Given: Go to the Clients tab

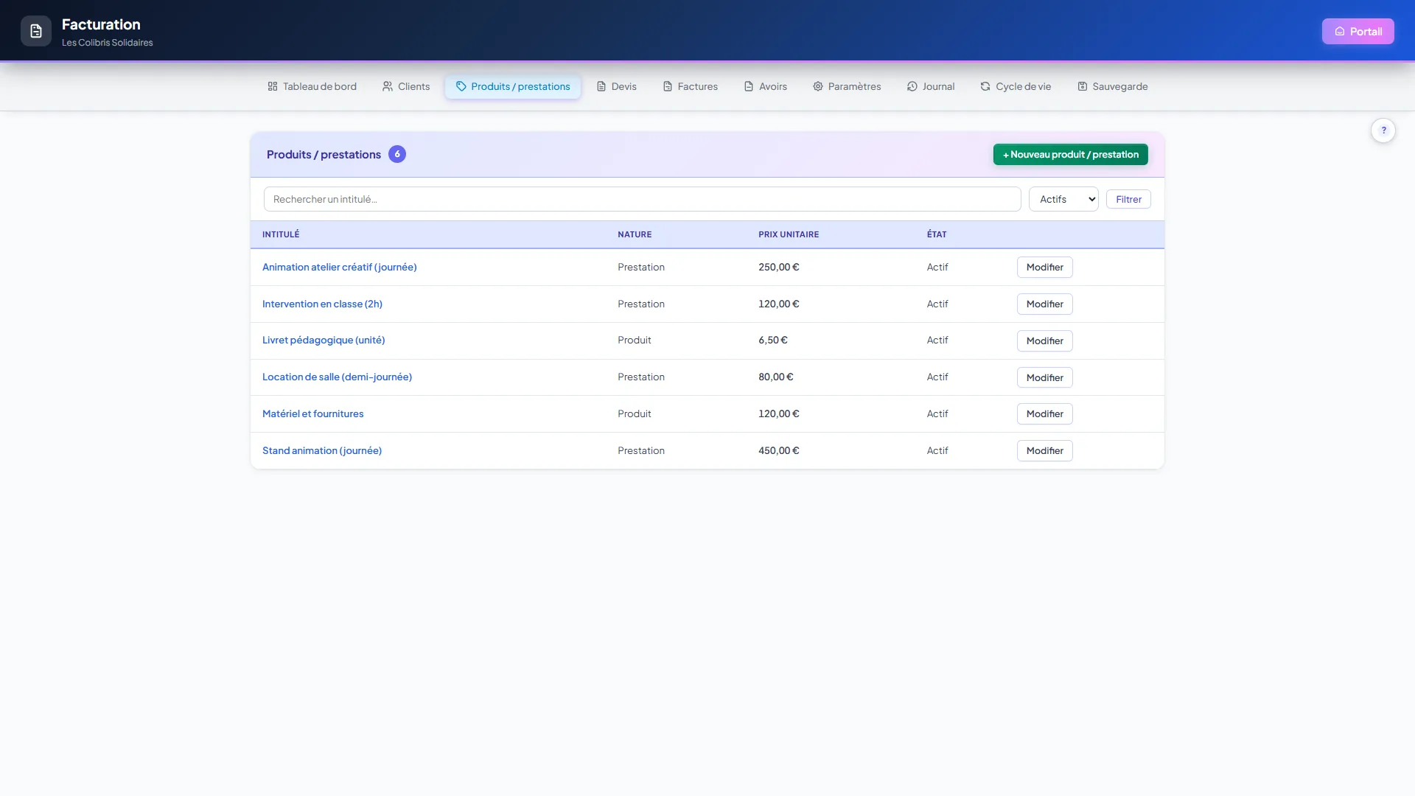Looking at the screenshot, I should 406,86.
